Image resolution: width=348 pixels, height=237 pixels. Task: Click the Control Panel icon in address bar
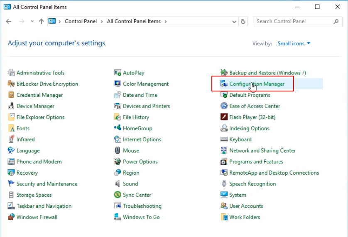pos(52,21)
